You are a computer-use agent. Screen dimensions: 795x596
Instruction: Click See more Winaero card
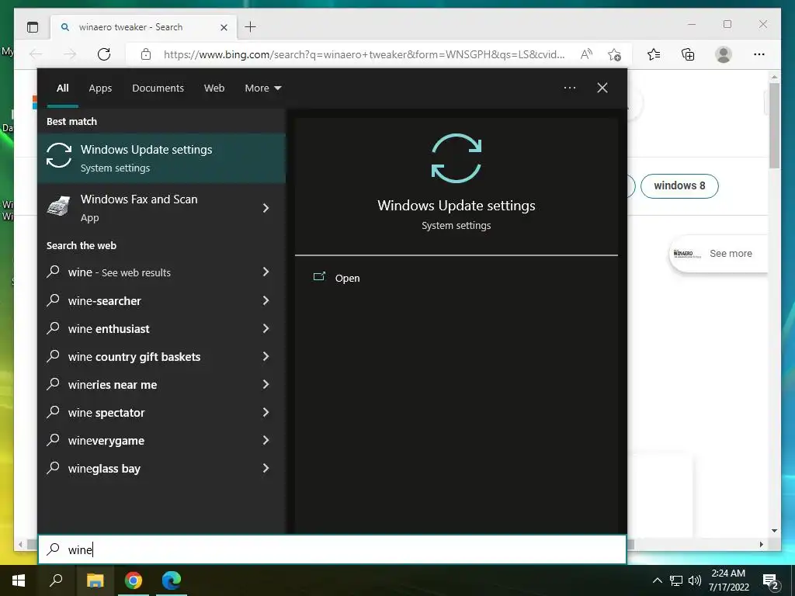pos(719,254)
